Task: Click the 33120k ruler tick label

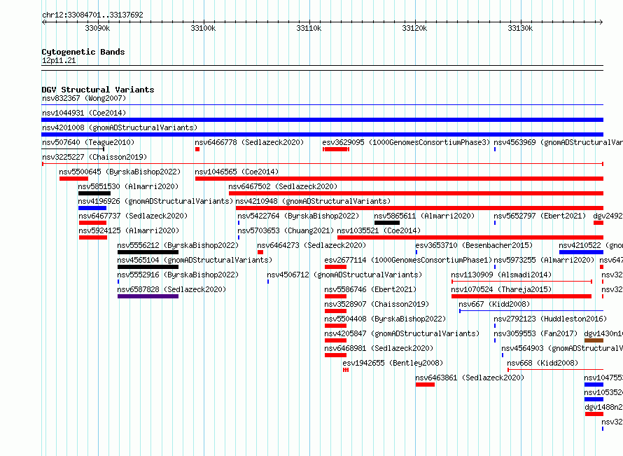Action: point(414,28)
